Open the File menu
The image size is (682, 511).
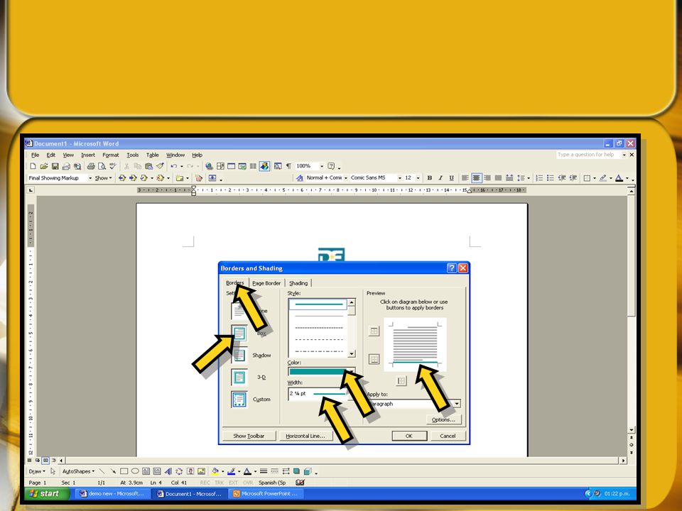pyautogui.click(x=36, y=155)
